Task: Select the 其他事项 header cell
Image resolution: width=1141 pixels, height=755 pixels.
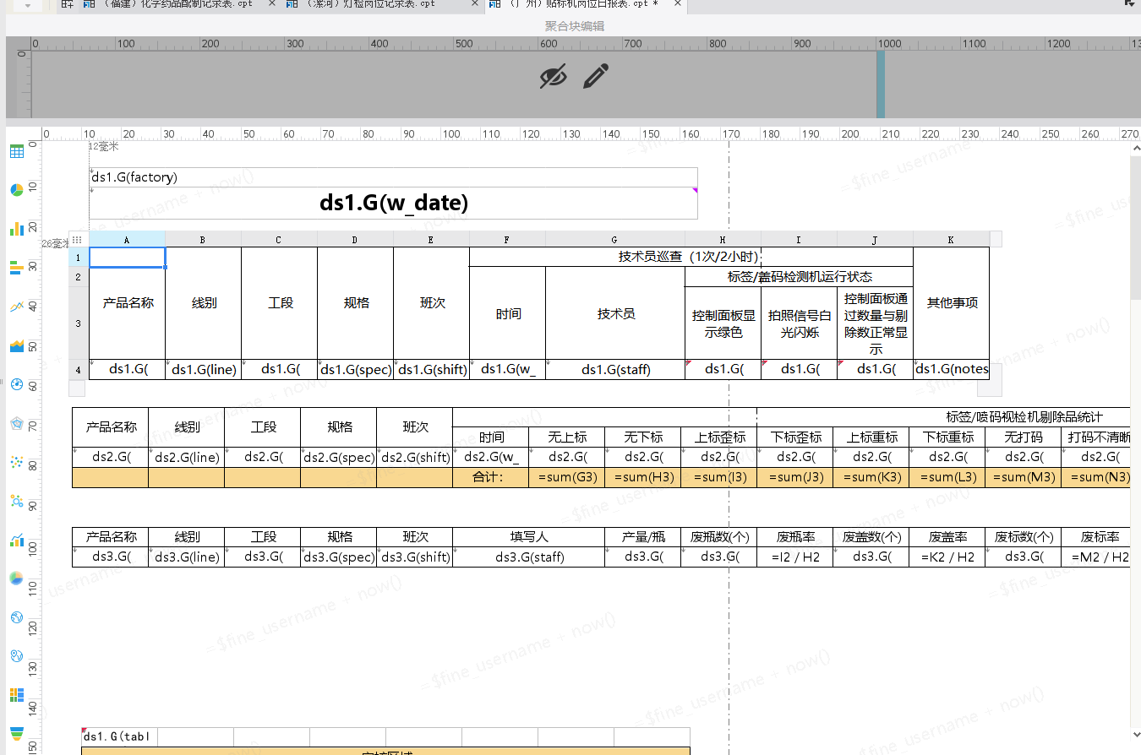Action: (951, 303)
